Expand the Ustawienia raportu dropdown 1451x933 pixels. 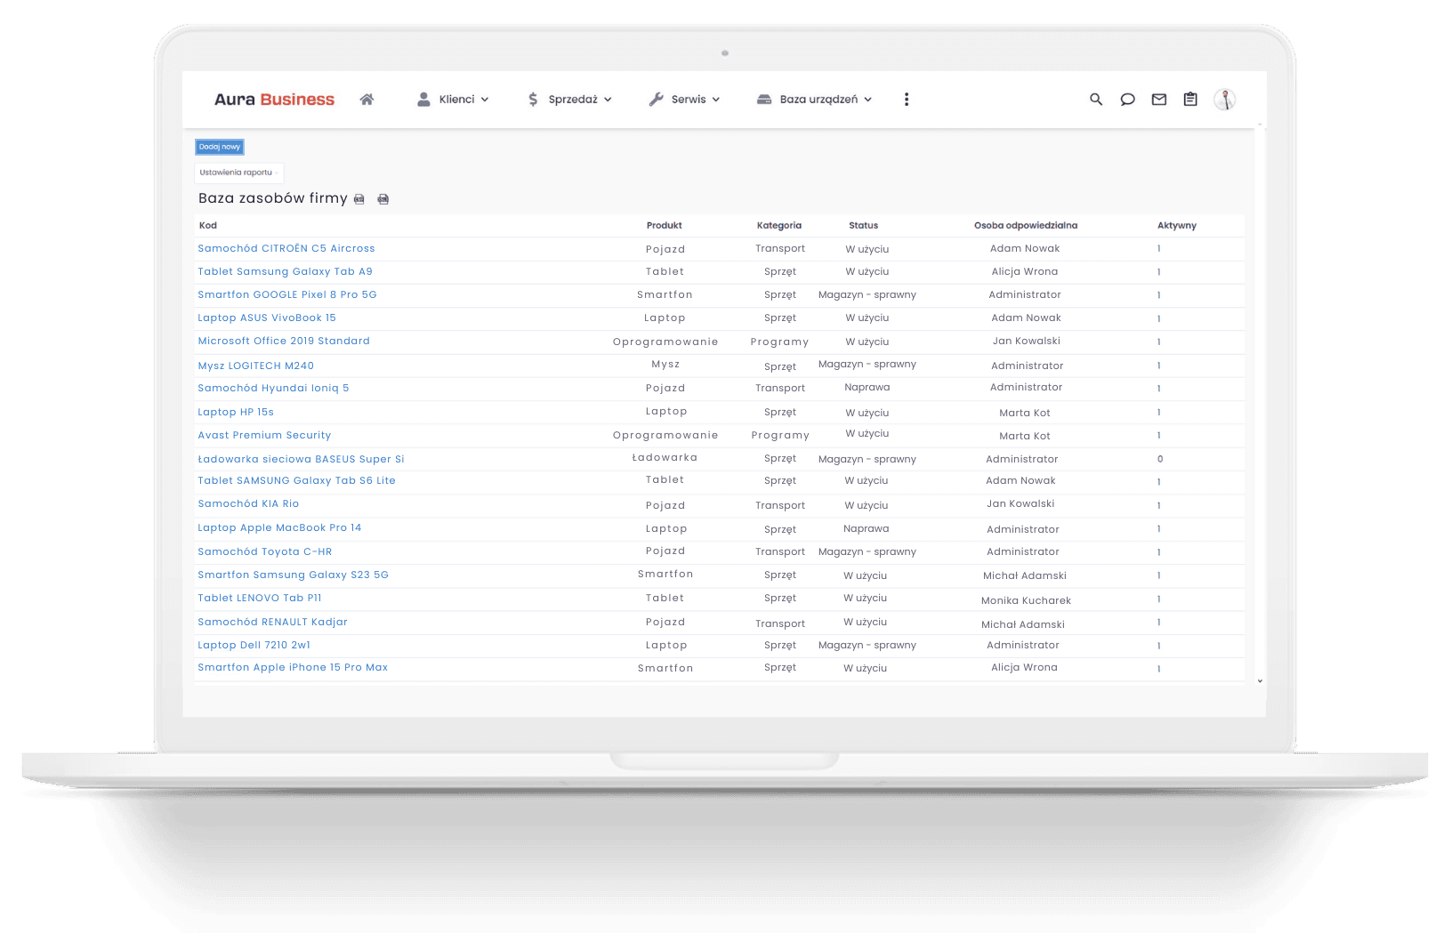(x=238, y=173)
